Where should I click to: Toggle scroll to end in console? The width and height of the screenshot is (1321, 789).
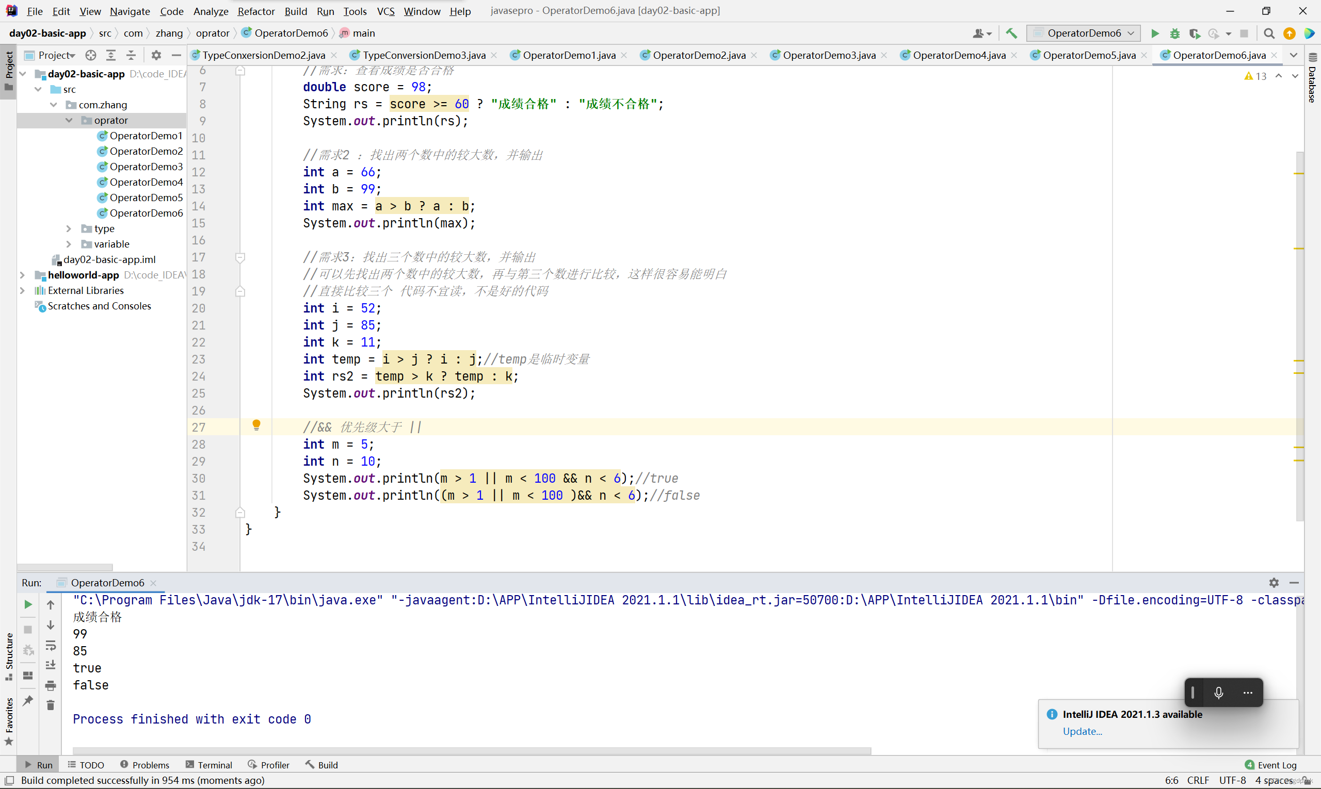pos(51,665)
